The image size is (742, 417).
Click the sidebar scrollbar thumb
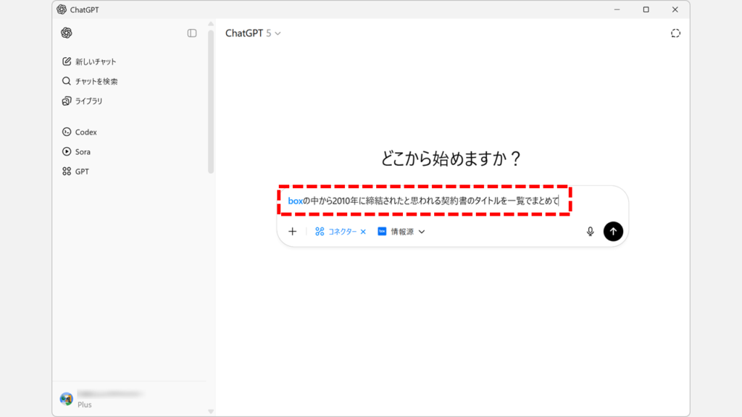(x=211, y=101)
